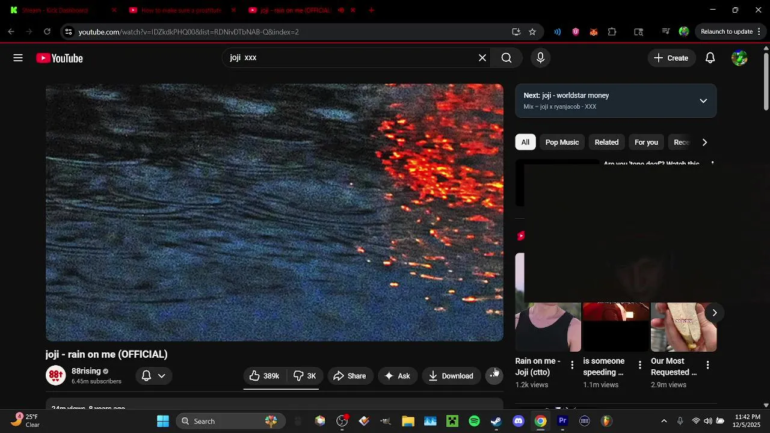Open the Extensions puzzle menu

(612, 31)
